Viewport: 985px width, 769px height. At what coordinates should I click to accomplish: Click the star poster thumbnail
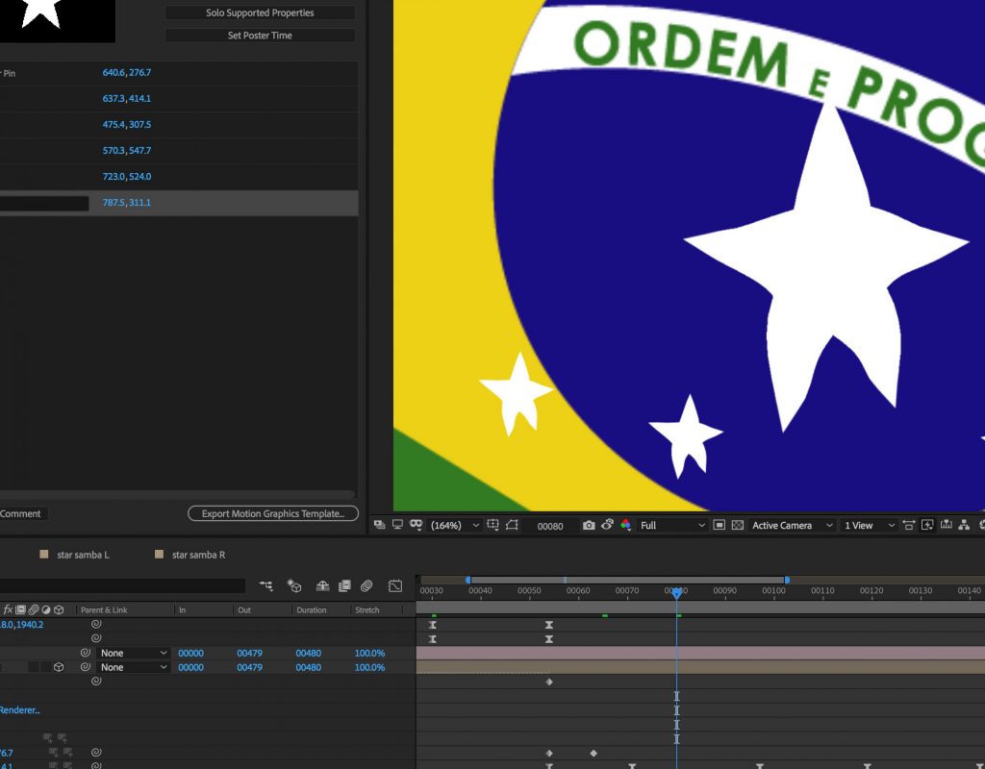coord(57,19)
